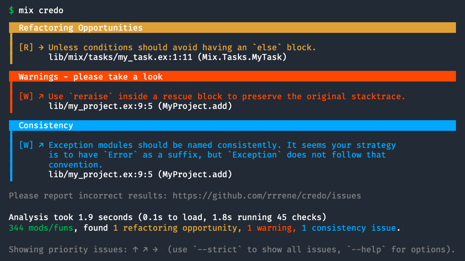Select the blue Consistency header bar
This screenshot has height=261, width=465.
tap(232, 125)
